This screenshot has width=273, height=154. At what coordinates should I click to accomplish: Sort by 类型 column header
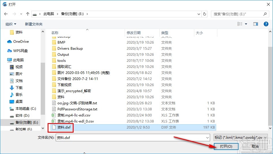pos(165,33)
